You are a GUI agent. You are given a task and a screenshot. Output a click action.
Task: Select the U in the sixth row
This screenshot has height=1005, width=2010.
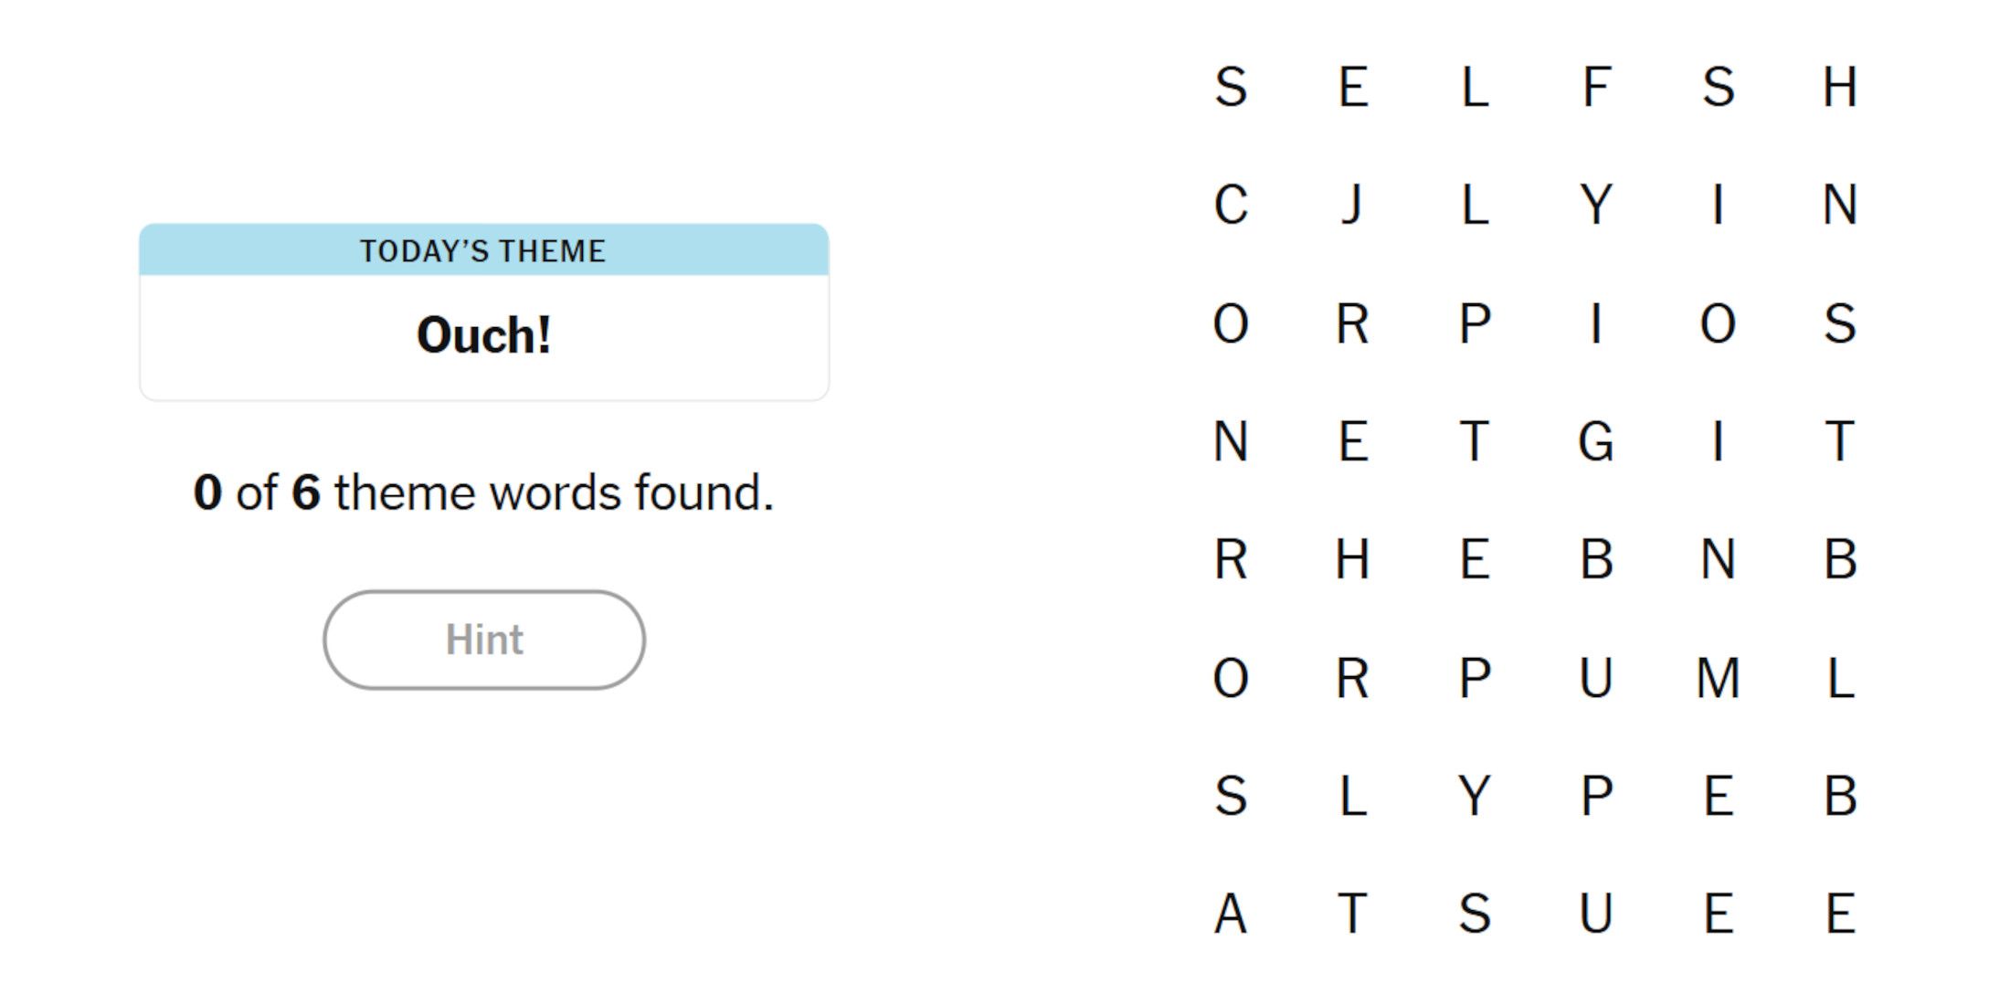1597,678
